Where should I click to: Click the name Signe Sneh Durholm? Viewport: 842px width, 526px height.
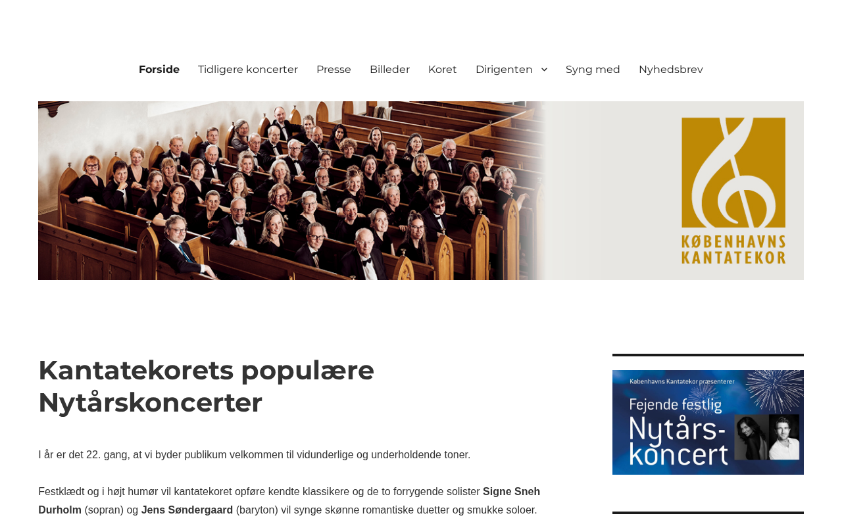point(289,501)
